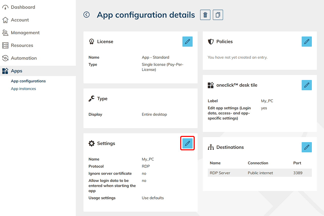Click the Dashboard gauge icon
Screen dimensions: 324x216
tap(5, 7)
